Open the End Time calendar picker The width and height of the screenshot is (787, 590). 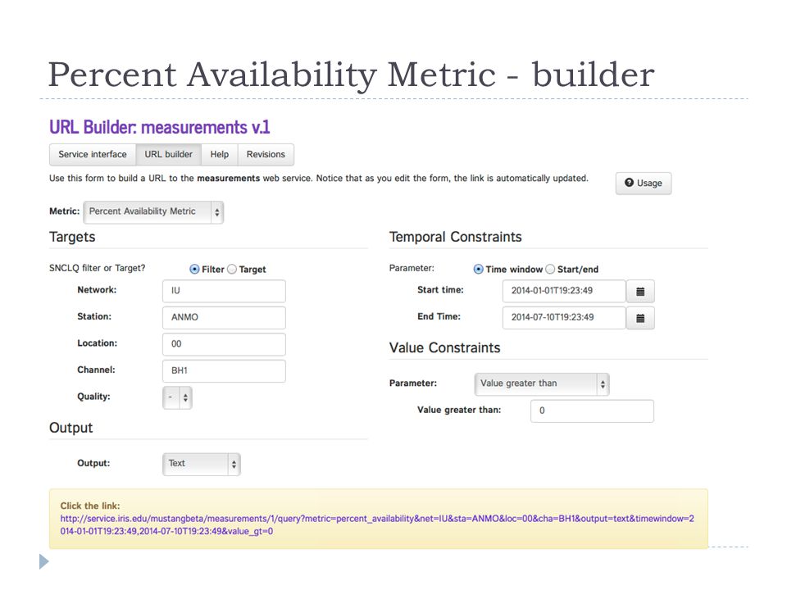point(640,318)
